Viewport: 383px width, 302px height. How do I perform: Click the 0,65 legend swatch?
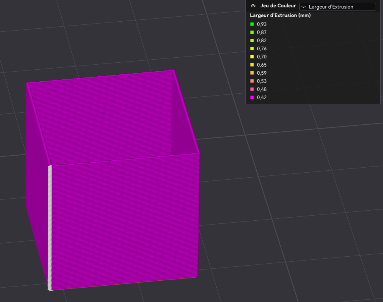click(x=252, y=65)
